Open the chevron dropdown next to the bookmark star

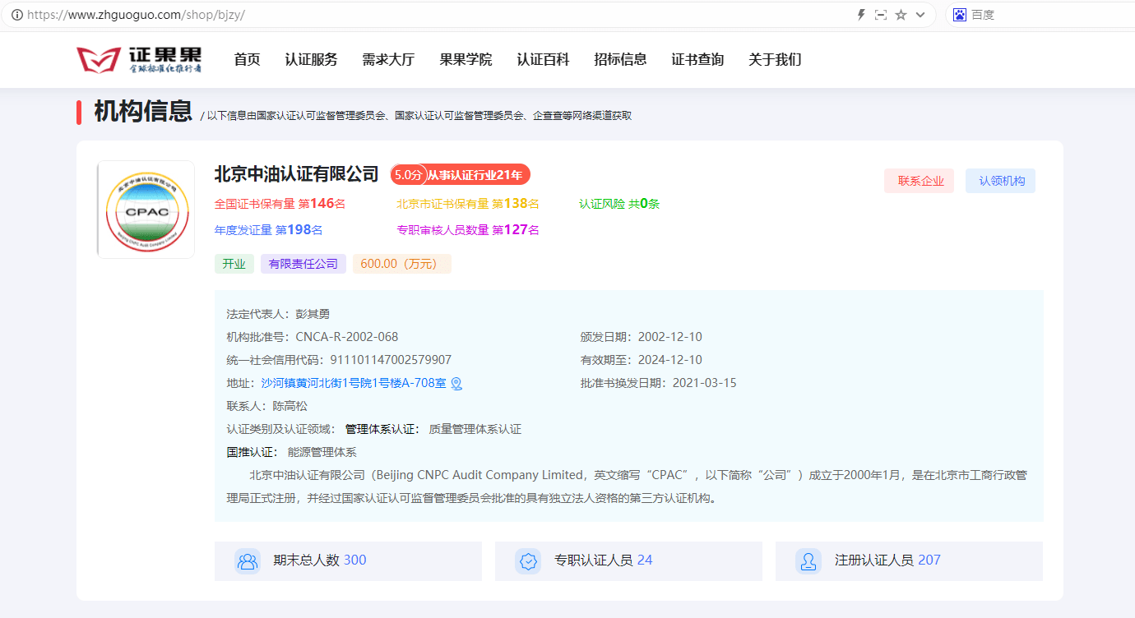[919, 14]
